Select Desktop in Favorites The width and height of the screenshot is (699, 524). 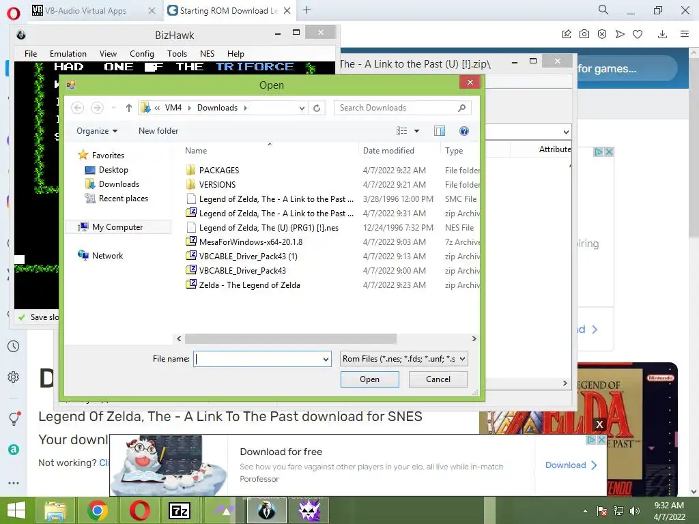113,170
